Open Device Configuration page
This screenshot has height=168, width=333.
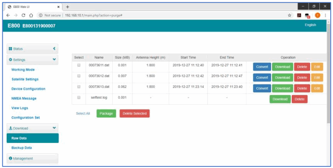click(28, 89)
